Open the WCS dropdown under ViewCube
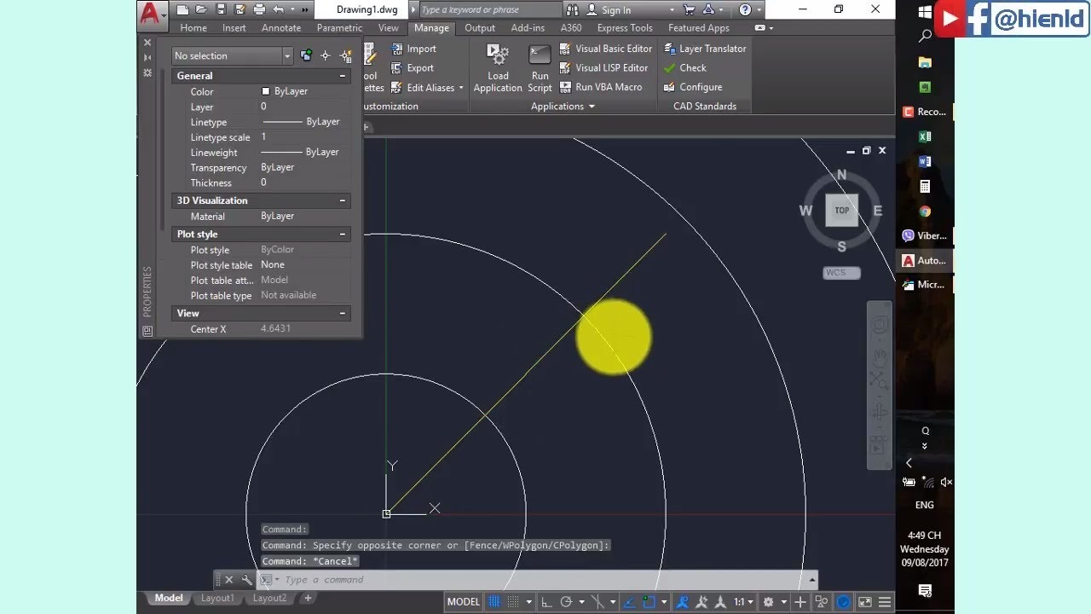The height and width of the screenshot is (614, 1091). pos(841,273)
